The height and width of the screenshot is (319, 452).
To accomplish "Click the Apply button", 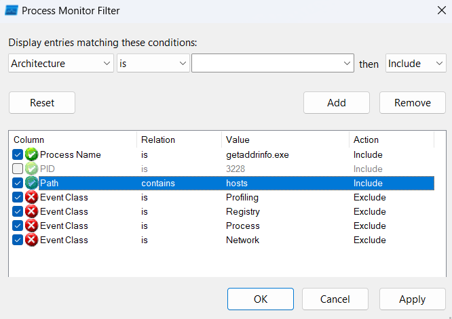I will (412, 299).
